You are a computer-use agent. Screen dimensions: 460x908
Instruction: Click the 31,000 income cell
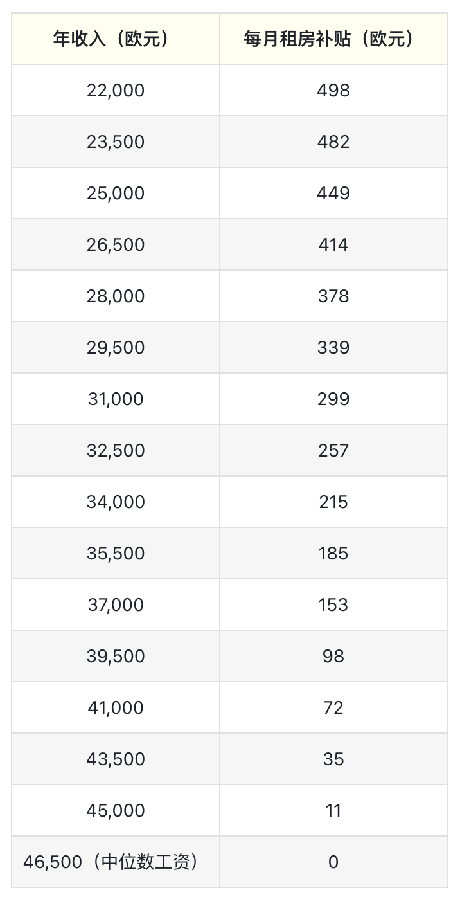116,399
